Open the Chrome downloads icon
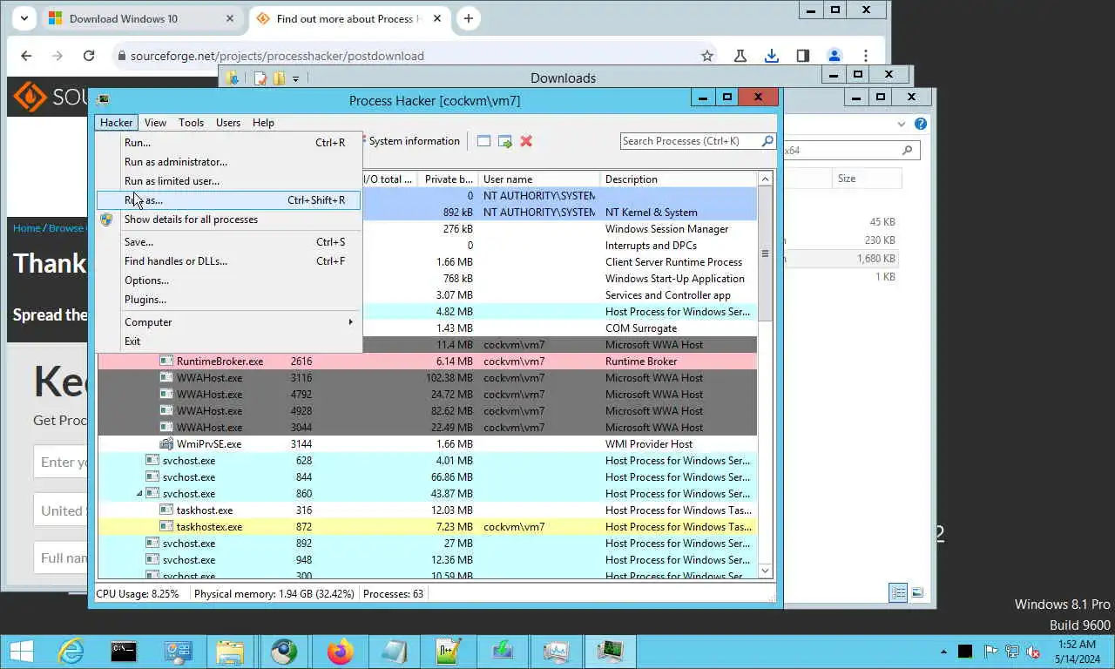 tap(771, 56)
